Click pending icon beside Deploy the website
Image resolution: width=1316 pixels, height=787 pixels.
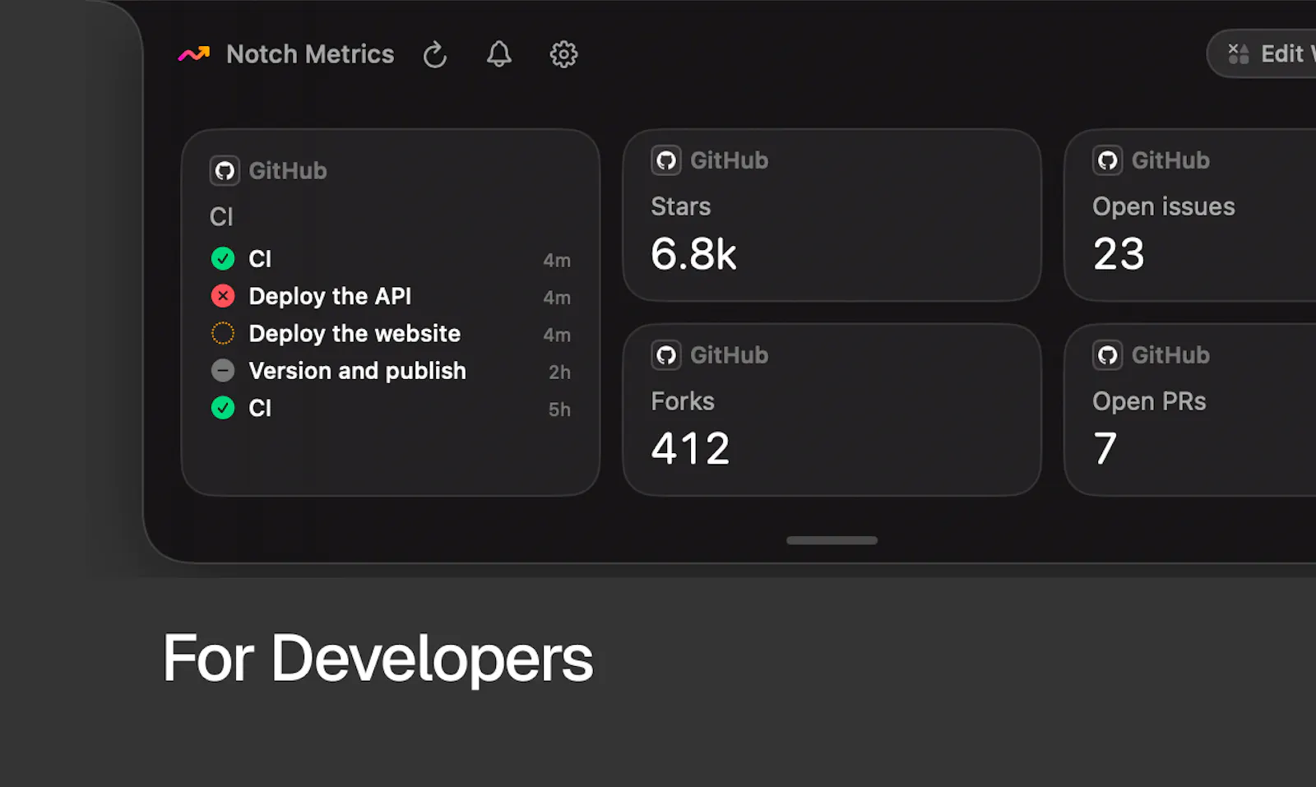(223, 333)
